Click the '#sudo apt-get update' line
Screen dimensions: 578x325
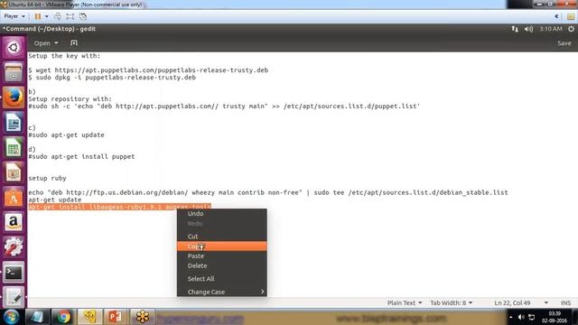click(x=66, y=135)
